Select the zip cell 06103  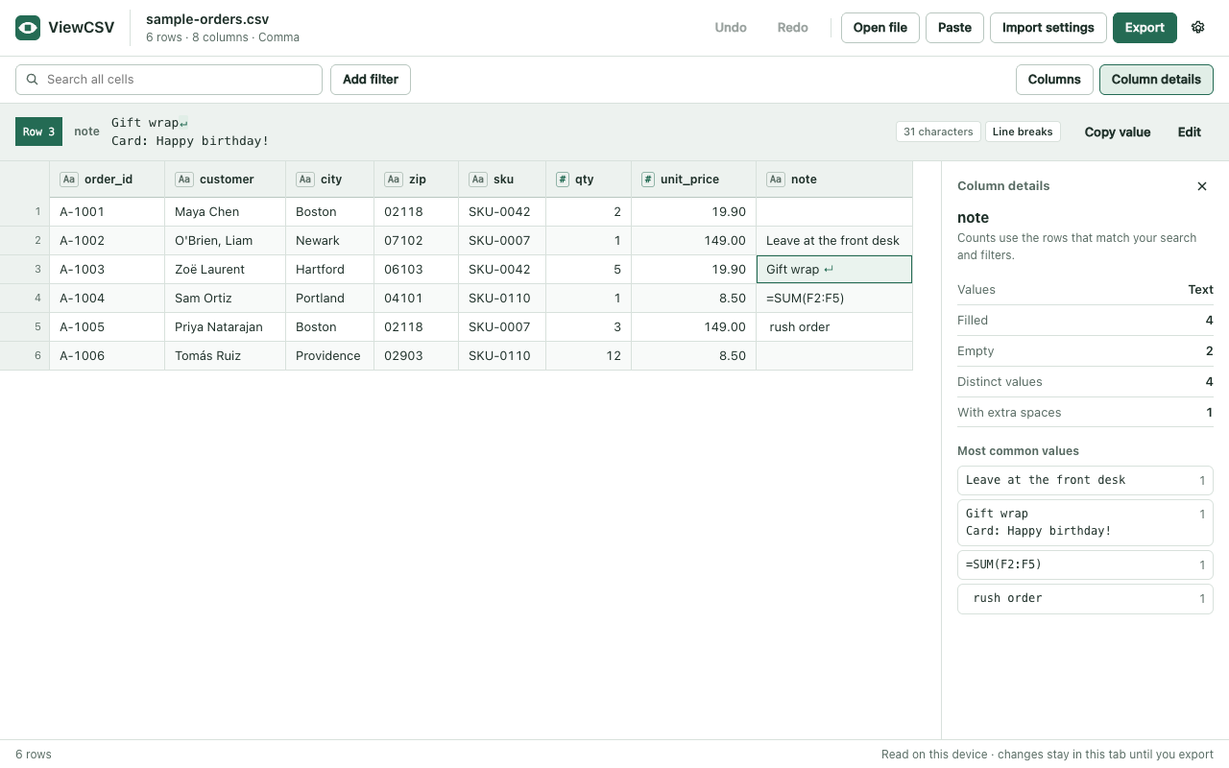click(417, 270)
